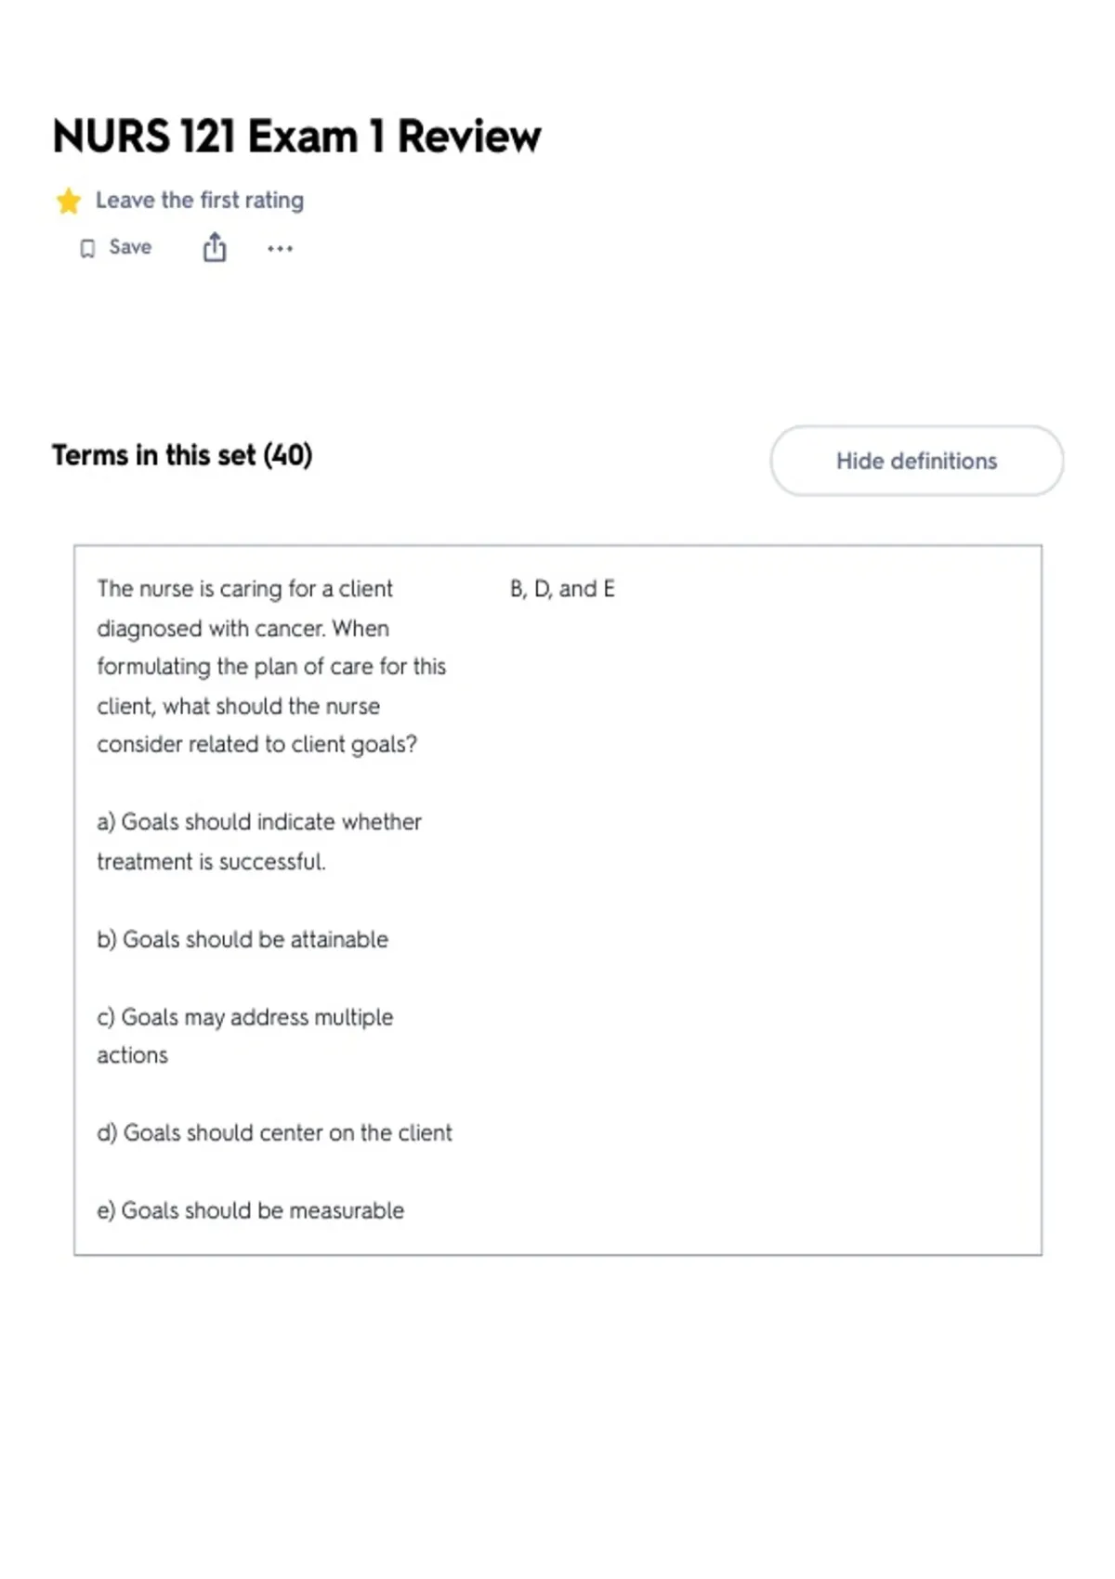Click option e Goals should be measurable
Screen dimensions: 1115x1579
(x=251, y=1211)
